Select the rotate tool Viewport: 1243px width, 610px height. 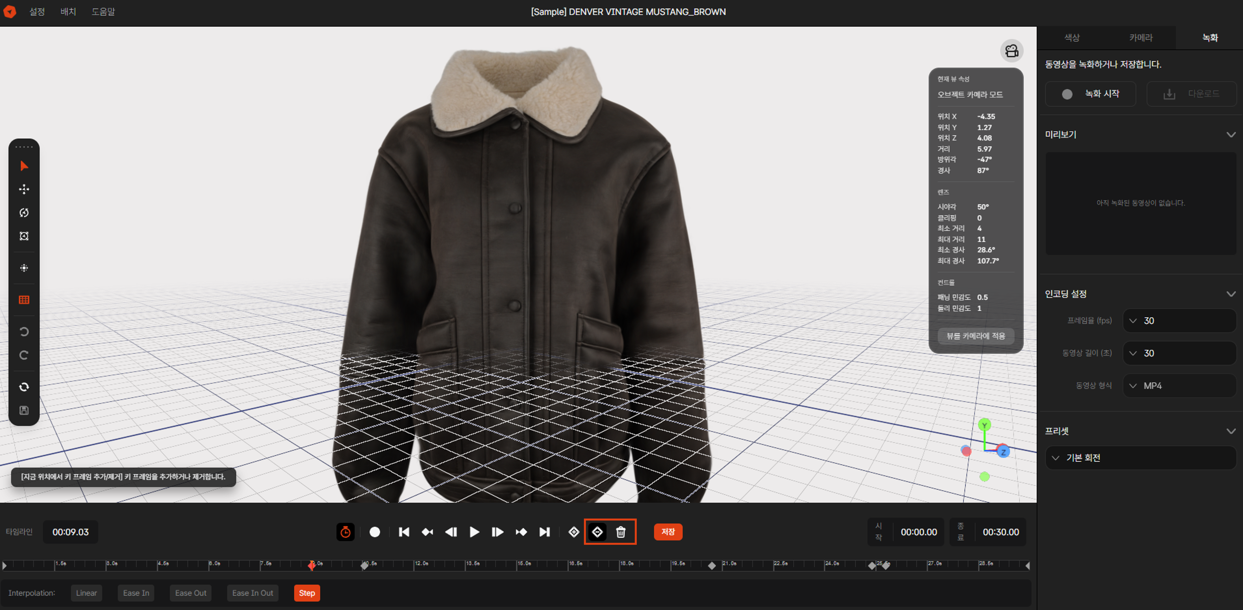coord(24,213)
